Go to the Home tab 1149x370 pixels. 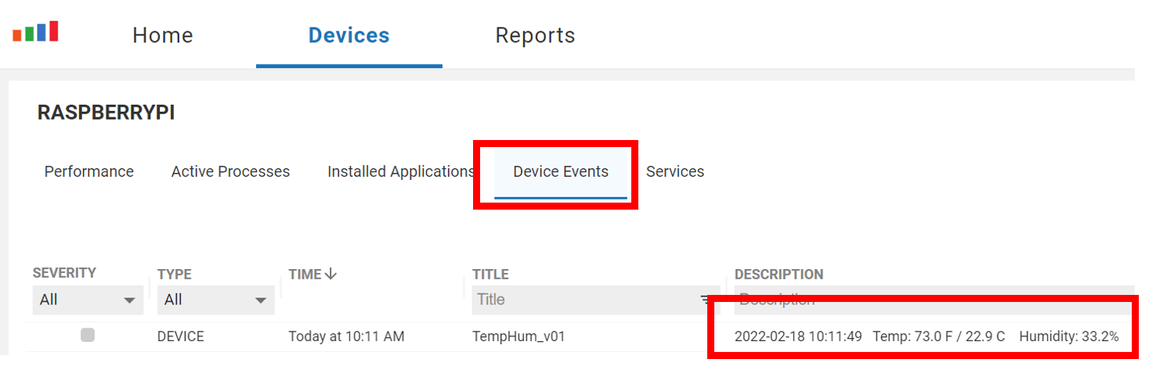pyautogui.click(x=163, y=35)
